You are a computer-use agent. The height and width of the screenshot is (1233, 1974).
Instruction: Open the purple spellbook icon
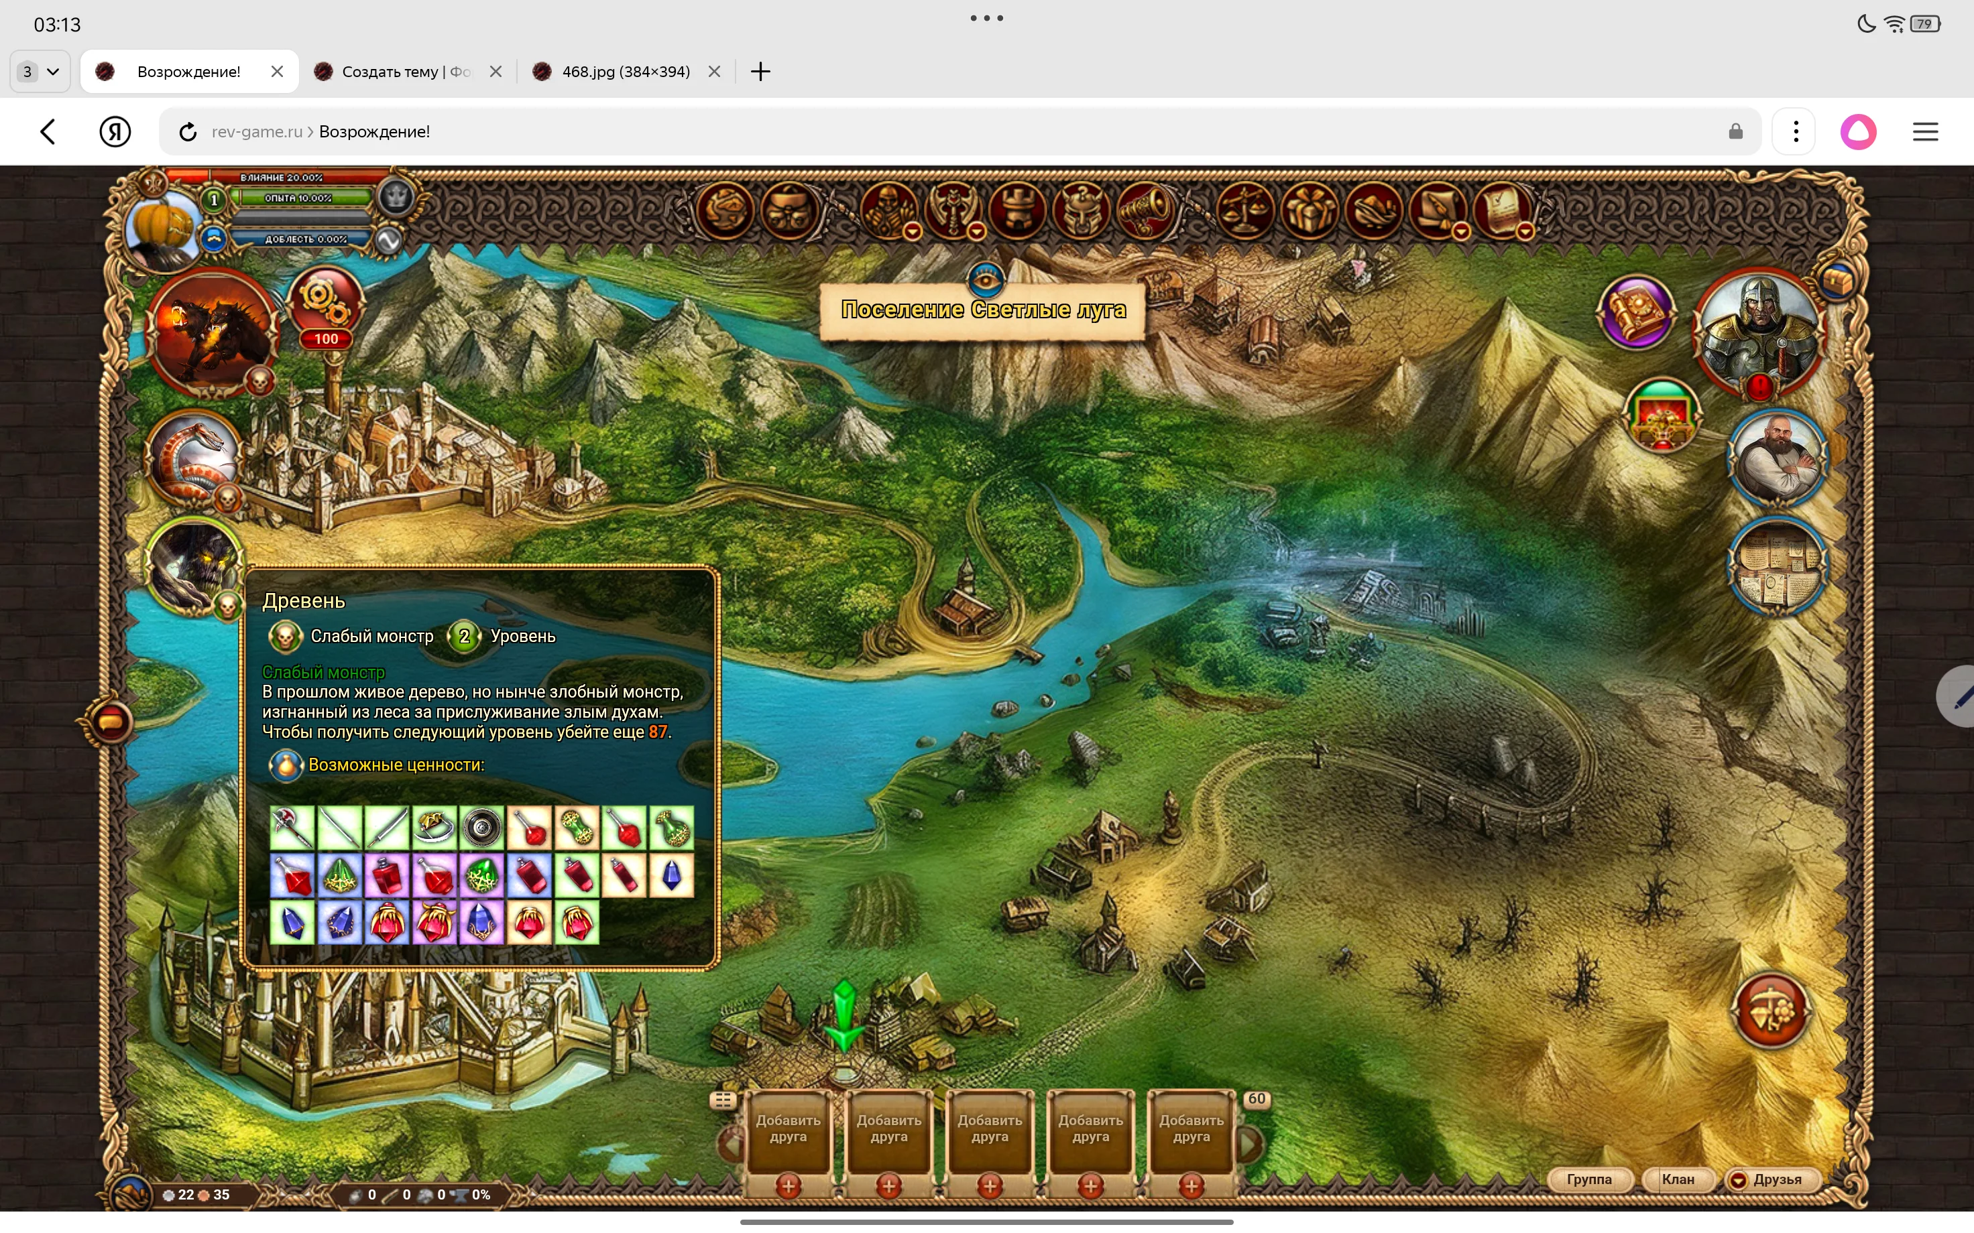(1635, 312)
